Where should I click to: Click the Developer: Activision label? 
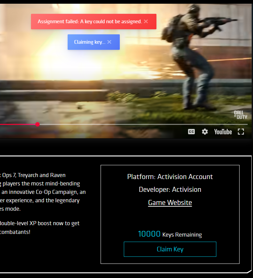tap(170, 189)
